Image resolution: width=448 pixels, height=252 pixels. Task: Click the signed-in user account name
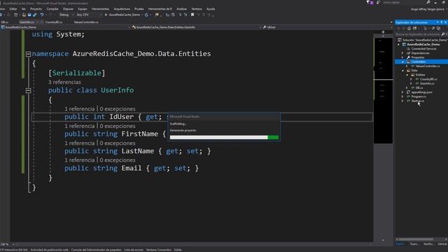click(428, 9)
